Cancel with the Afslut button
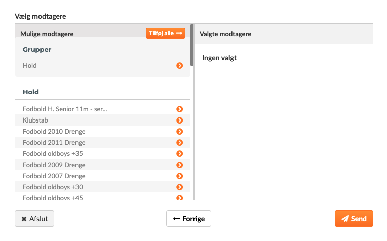Viewport: 387px width, 241px height. click(34, 218)
